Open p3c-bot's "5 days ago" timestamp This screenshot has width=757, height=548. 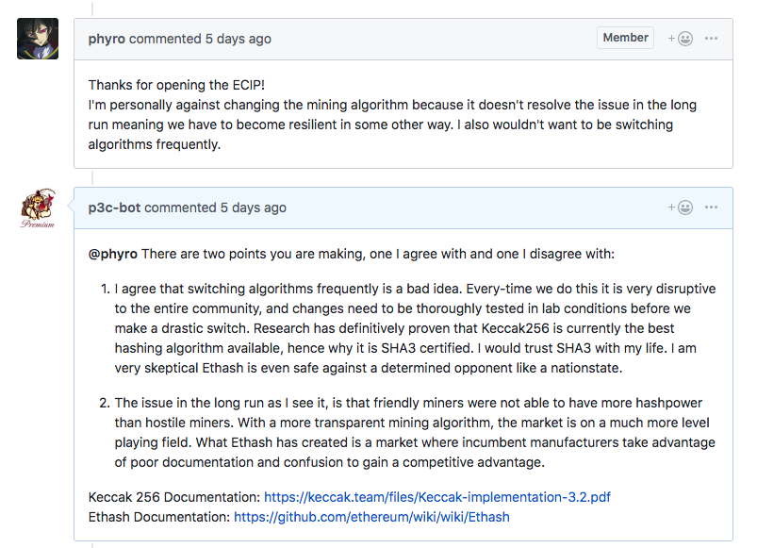[x=254, y=208]
